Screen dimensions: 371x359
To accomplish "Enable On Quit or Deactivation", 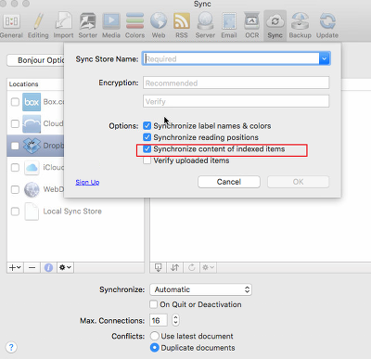I will pyautogui.click(x=154, y=304).
